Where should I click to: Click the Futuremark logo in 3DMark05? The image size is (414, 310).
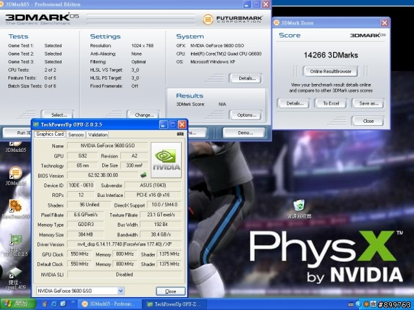click(232, 19)
